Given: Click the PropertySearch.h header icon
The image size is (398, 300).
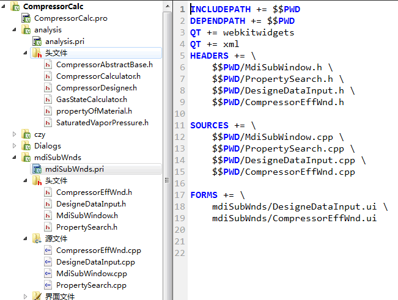Looking at the screenshot, I should [x=48, y=227].
